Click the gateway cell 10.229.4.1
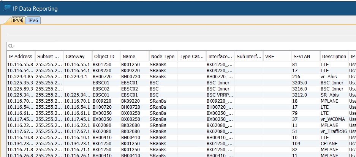 [77, 76]
